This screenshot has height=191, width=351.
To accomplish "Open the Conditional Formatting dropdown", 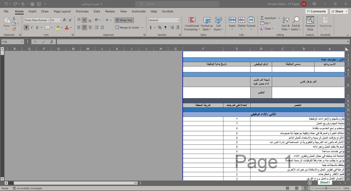I will click(x=192, y=23).
